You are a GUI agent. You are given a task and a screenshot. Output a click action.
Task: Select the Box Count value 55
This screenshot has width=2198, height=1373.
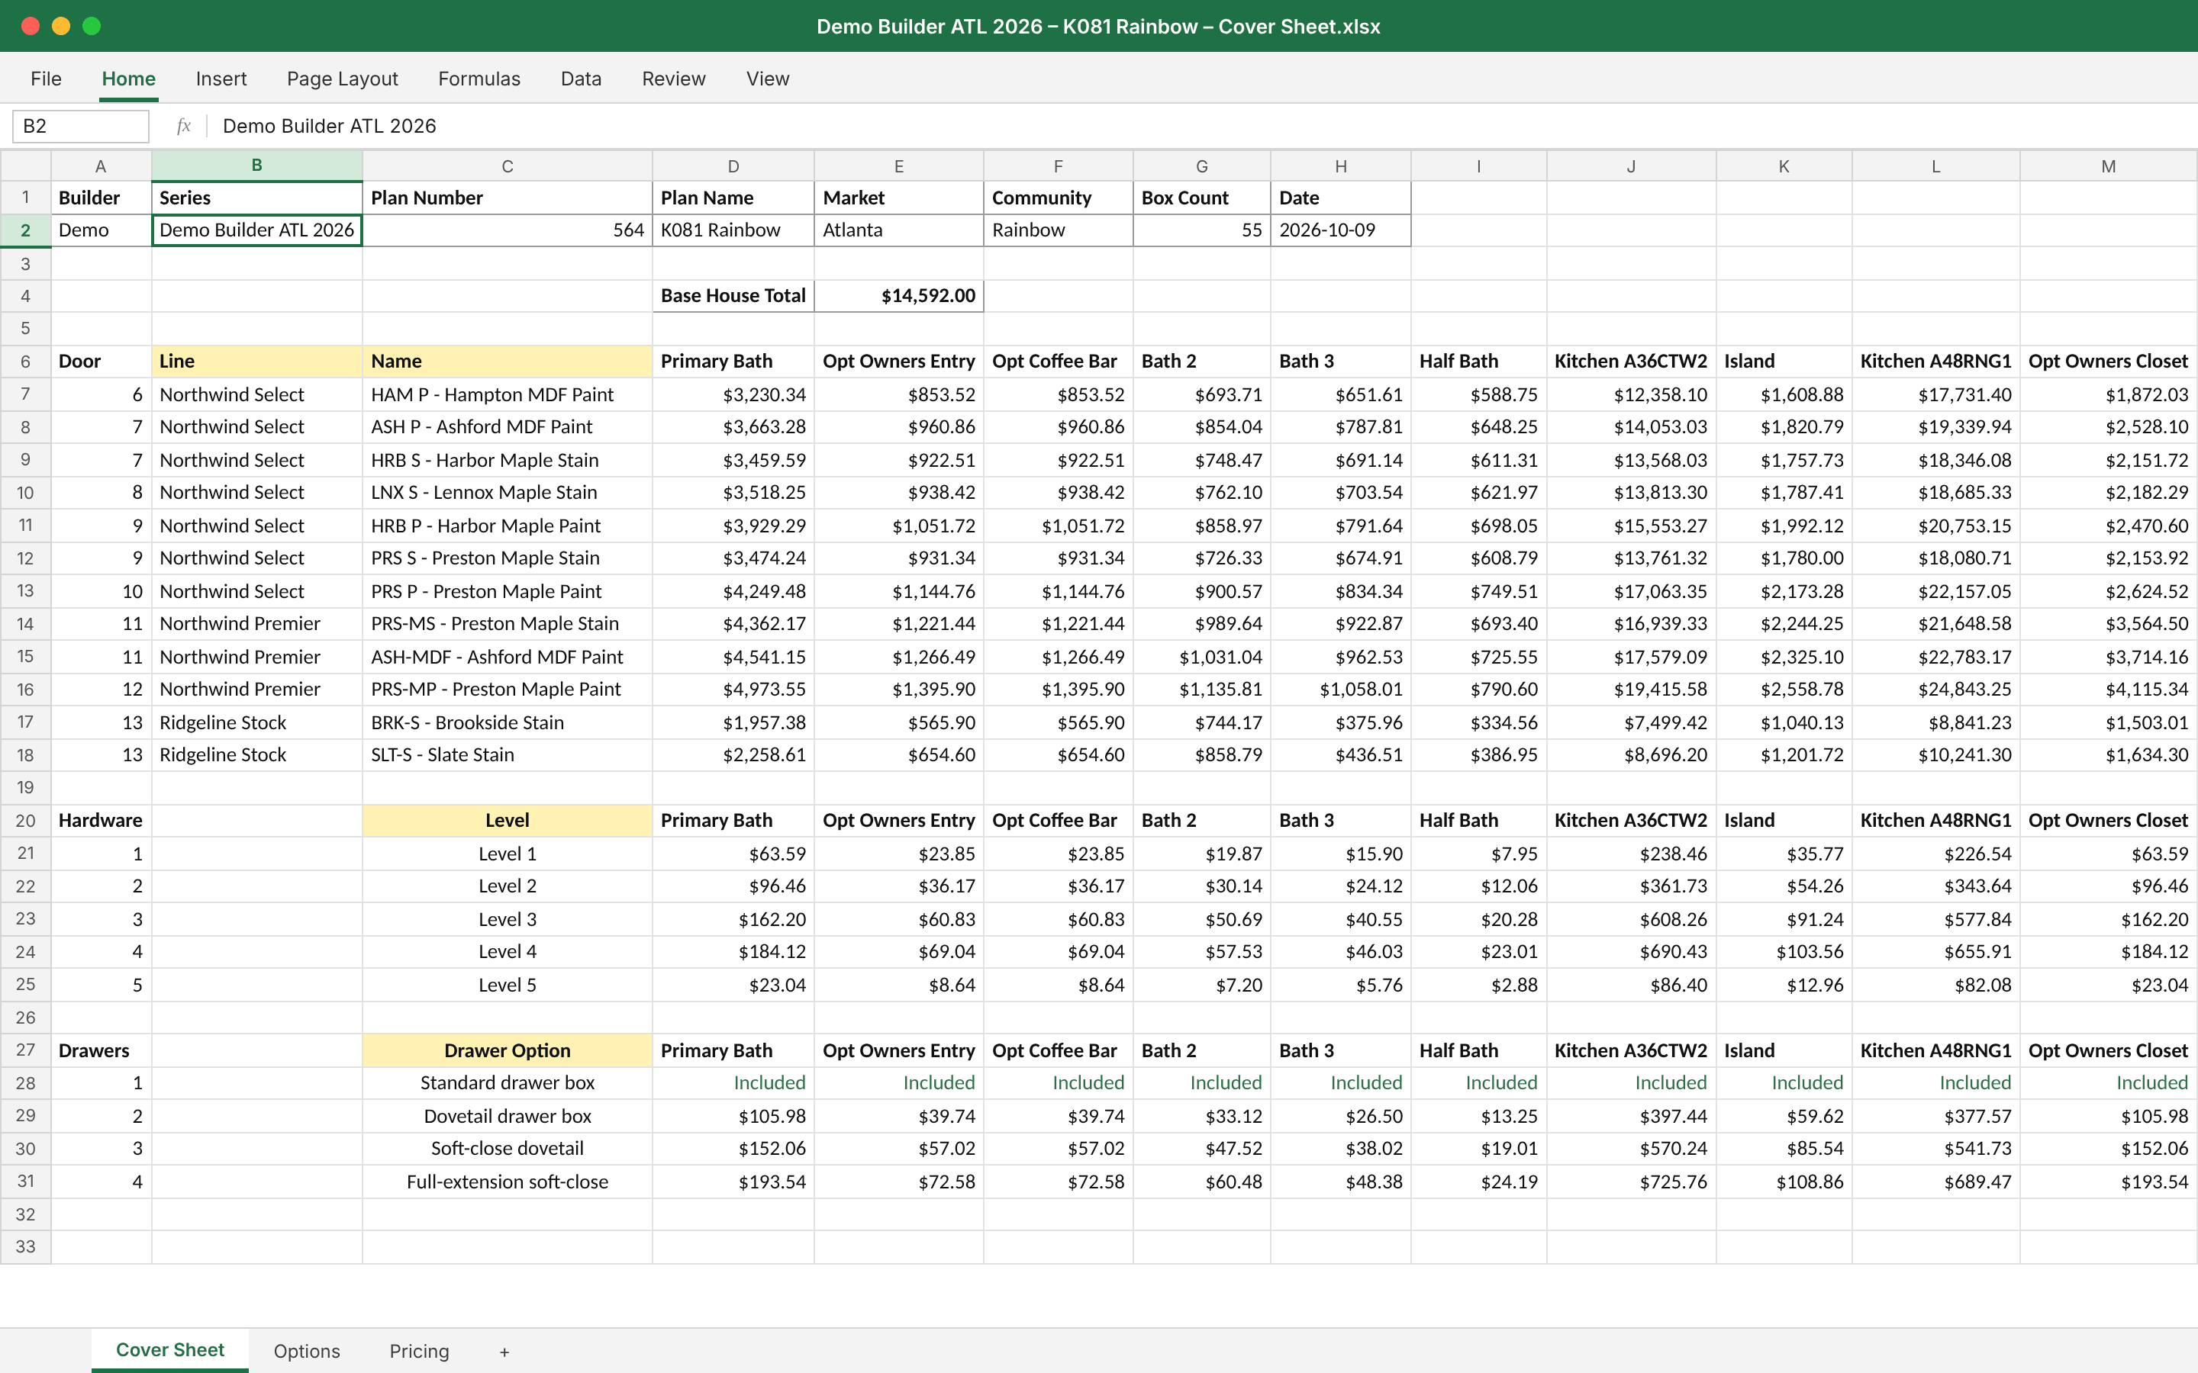click(1201, 230)
